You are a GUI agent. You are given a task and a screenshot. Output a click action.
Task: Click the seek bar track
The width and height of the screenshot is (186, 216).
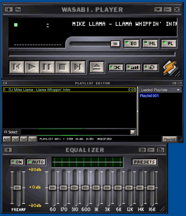coord(92,54)
